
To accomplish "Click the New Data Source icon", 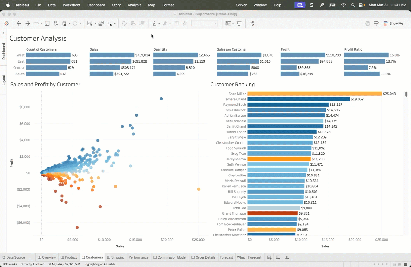I will (x=56, y=23).
